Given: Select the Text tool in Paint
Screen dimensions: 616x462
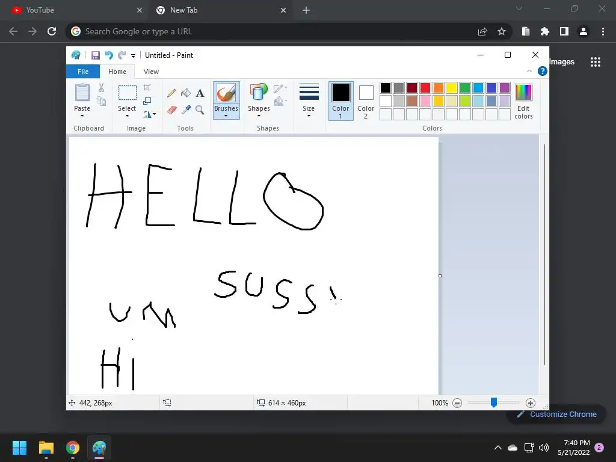Looking at the screenshot, I should coord(200,93).
